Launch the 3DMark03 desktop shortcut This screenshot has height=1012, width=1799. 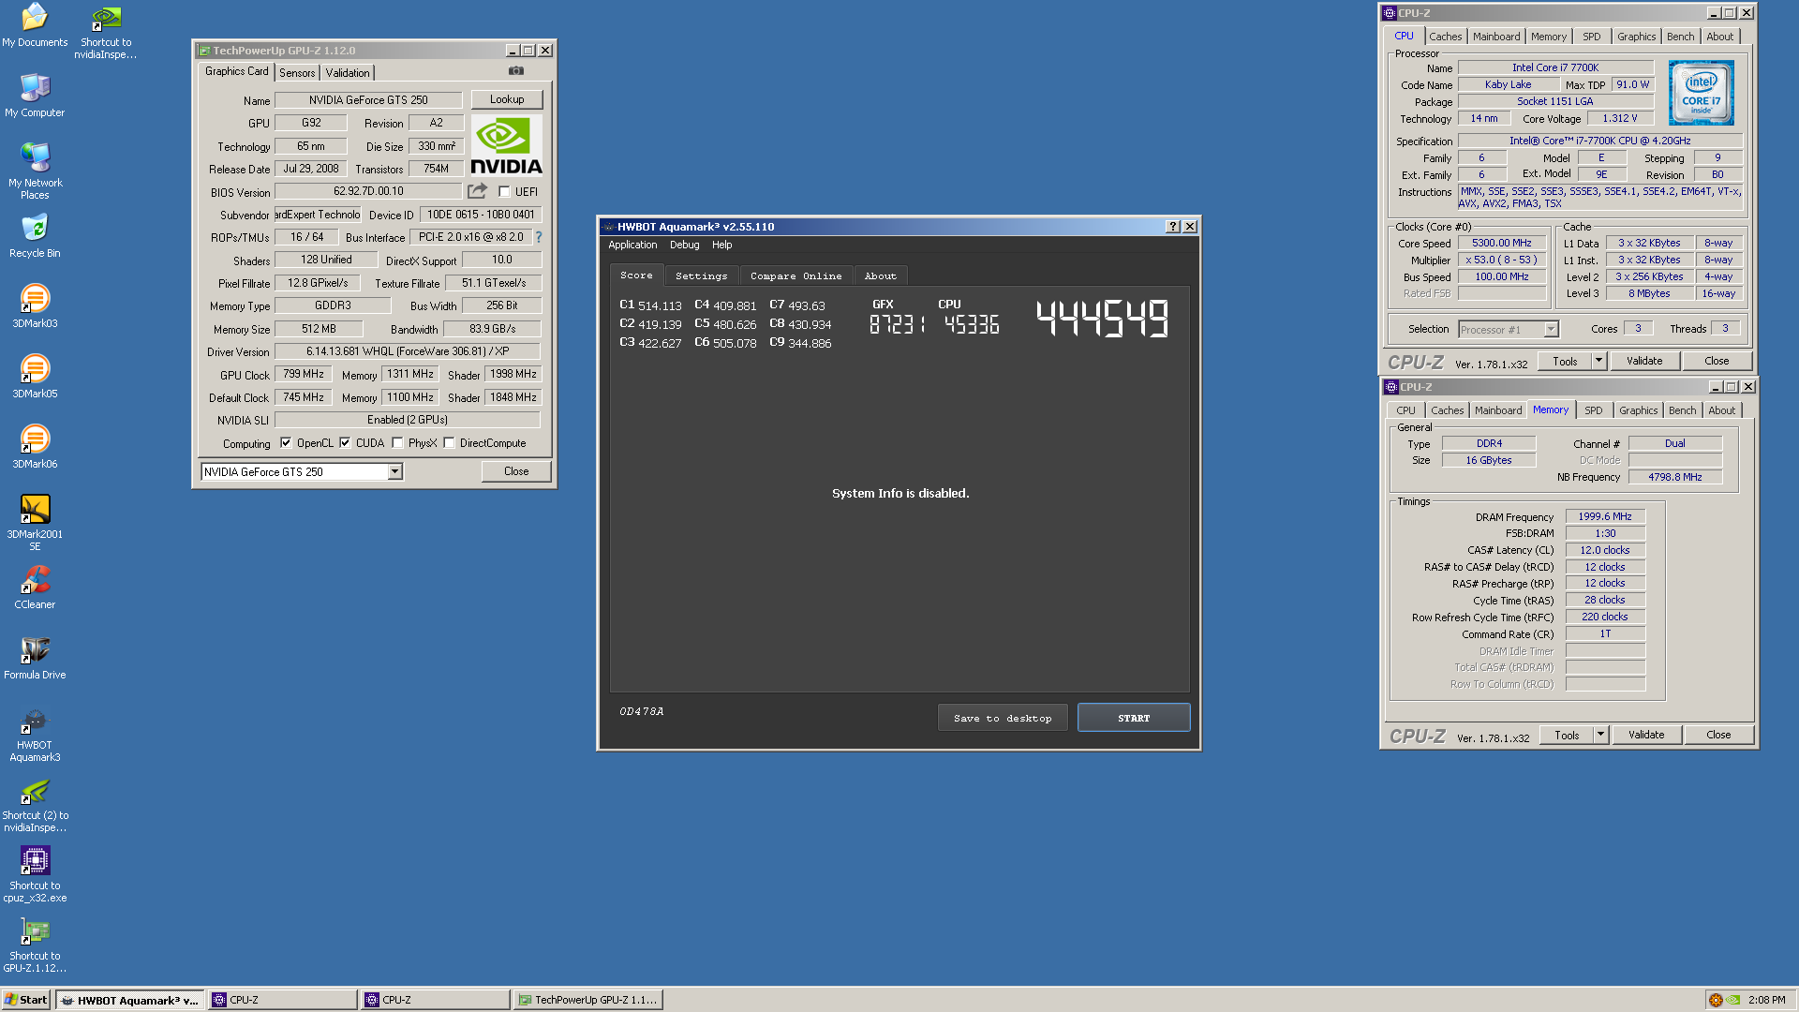pos(35,306)
